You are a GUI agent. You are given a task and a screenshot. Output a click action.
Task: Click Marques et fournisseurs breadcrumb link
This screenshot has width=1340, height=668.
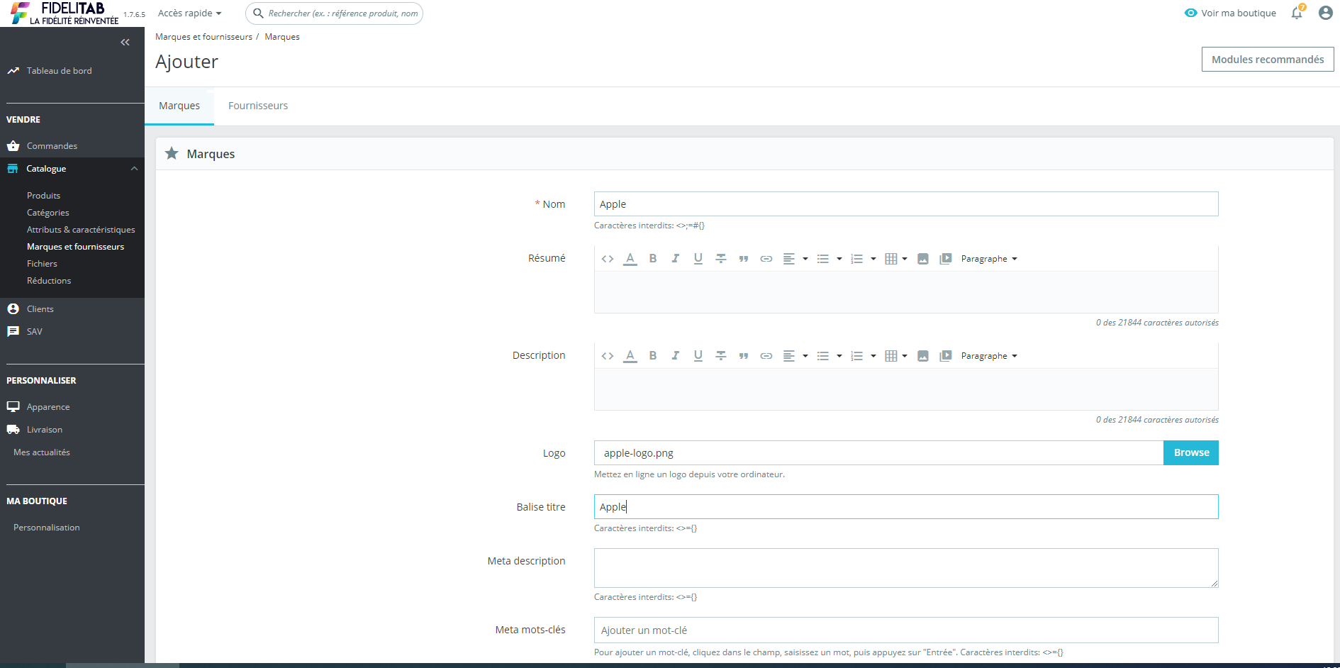tap(203, 37)
